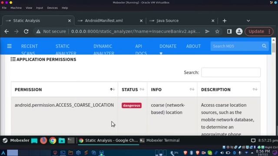Open the tab search chevron

pyautogui.click(x=248, y=21)
